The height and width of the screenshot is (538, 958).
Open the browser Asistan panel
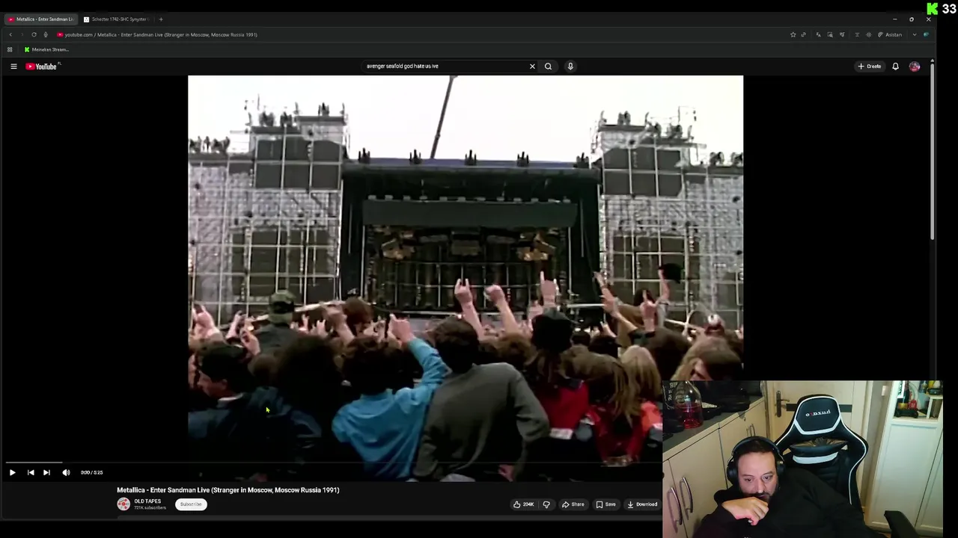click(890, 34)
